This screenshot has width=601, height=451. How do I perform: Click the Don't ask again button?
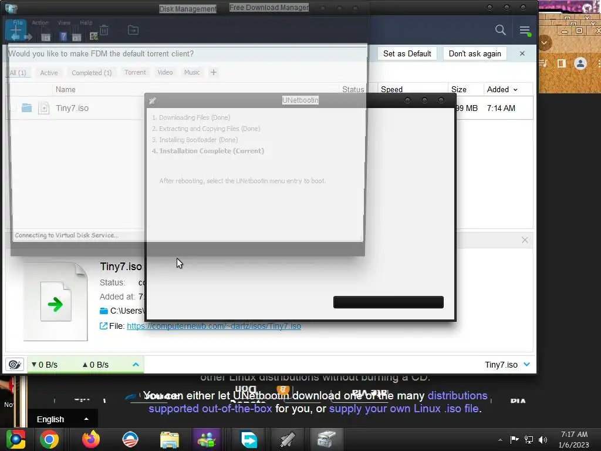coord(475,53)
